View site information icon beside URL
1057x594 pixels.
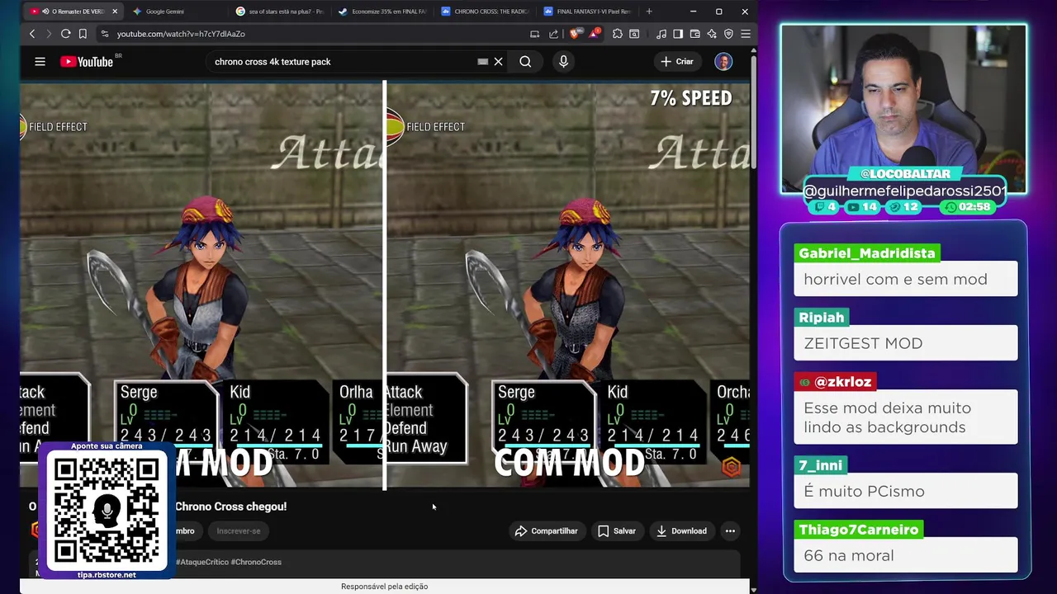click(x=104, y=34)
